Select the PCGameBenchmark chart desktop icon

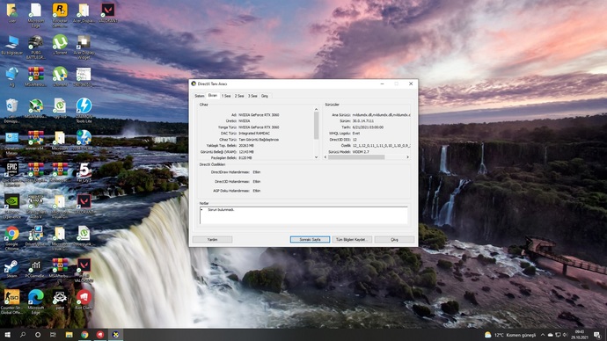point(35,268)
